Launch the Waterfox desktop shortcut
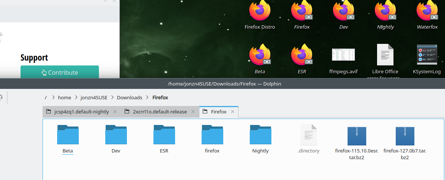The image size is (445, 180). pyautogui.click(x=427, y=11)
